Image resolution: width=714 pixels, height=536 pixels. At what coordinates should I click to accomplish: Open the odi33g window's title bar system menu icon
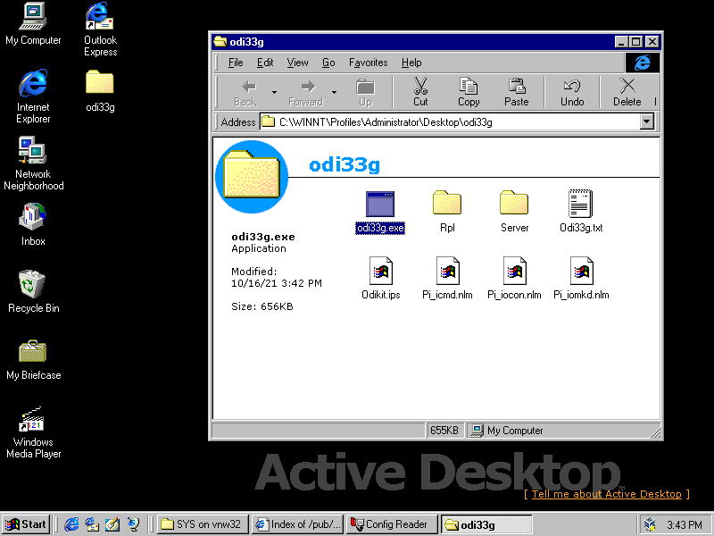(x=220, y=41)
